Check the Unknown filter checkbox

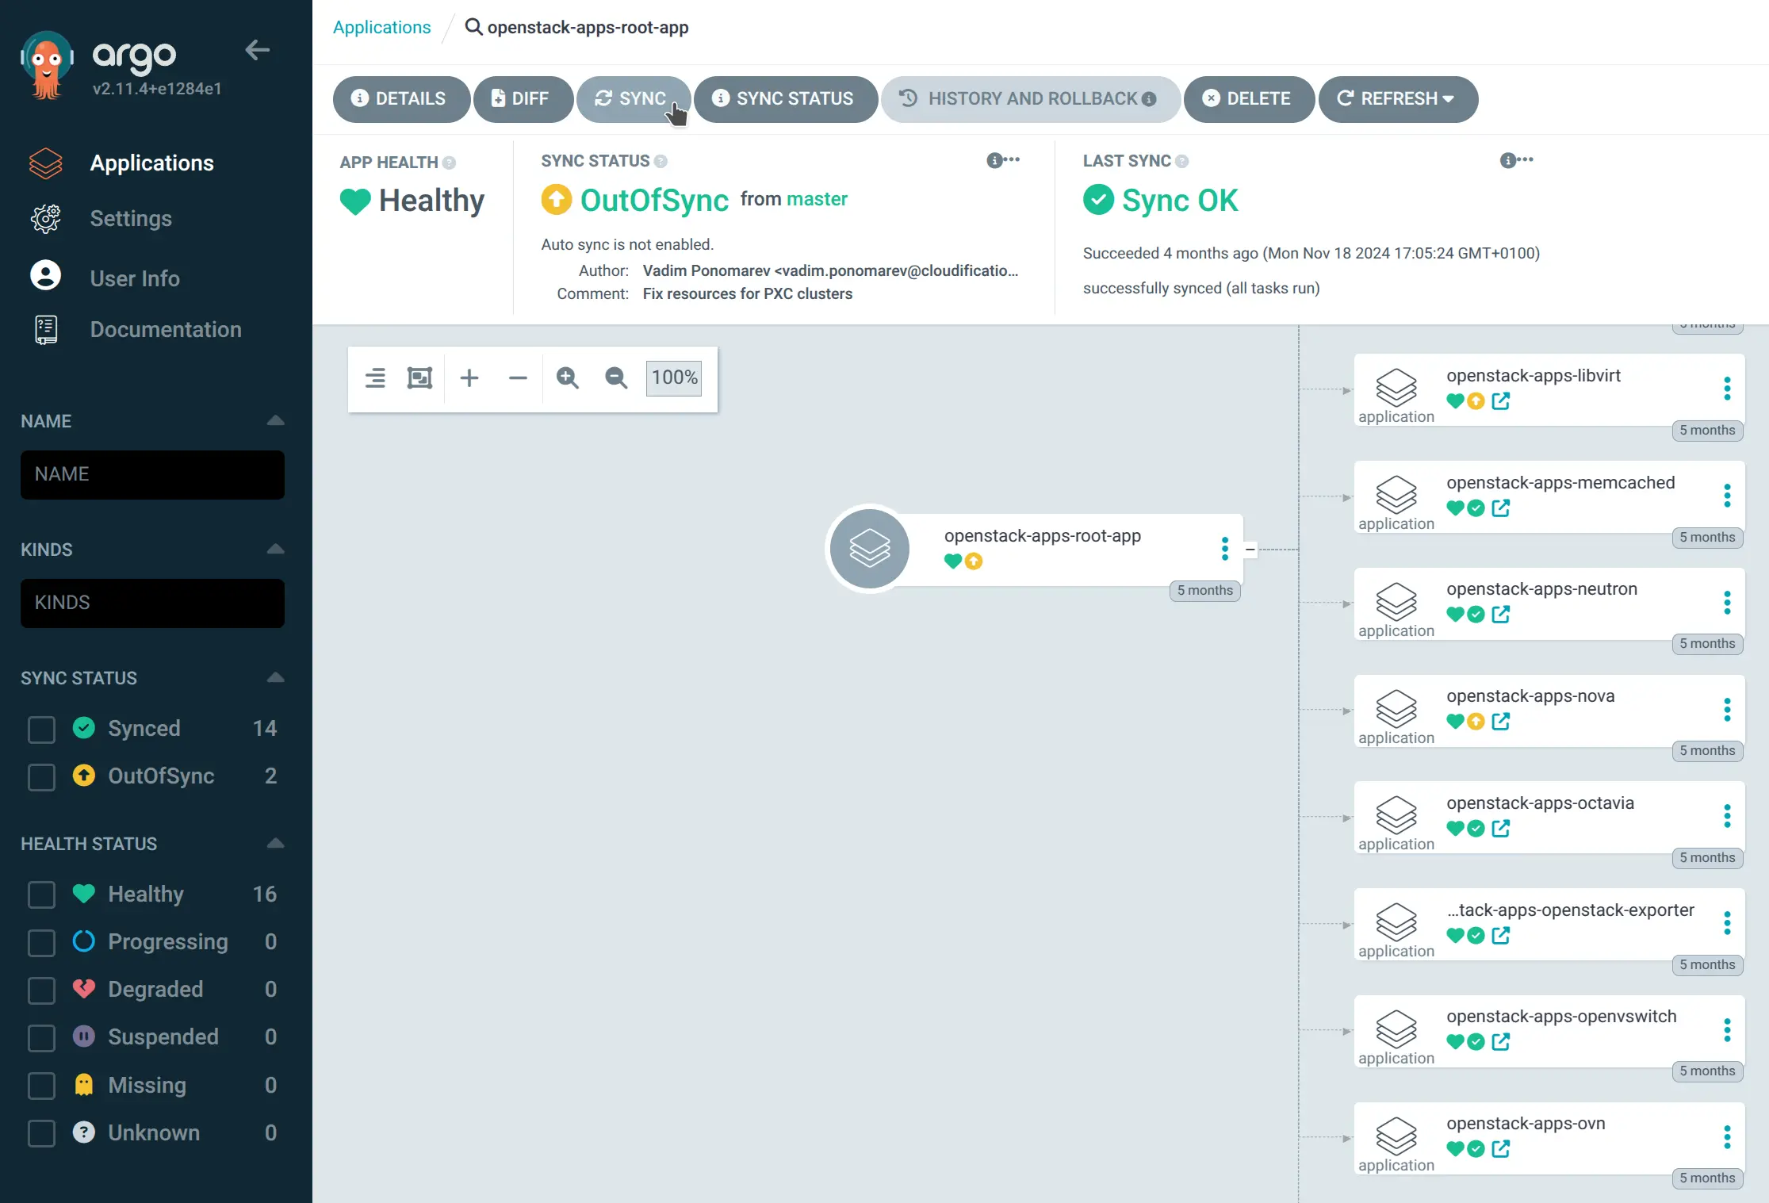click(41, 1133)
